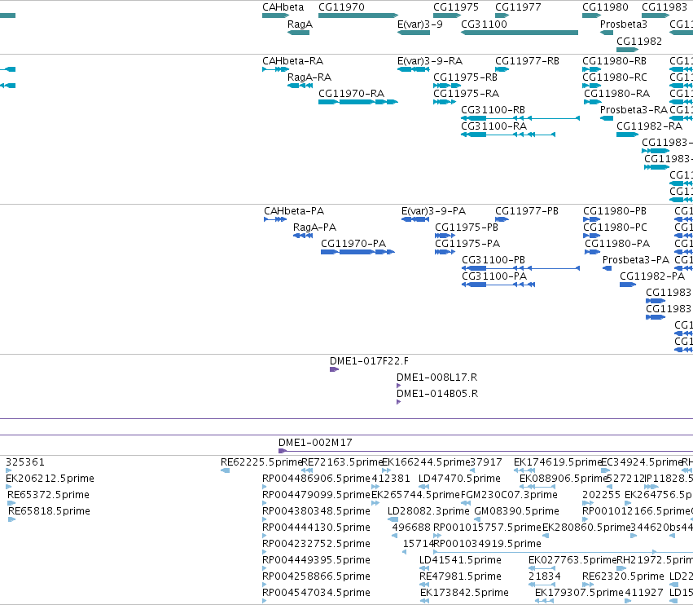Open protein CG11975-PB
This screenshot has height=605, width=693.
445,236
